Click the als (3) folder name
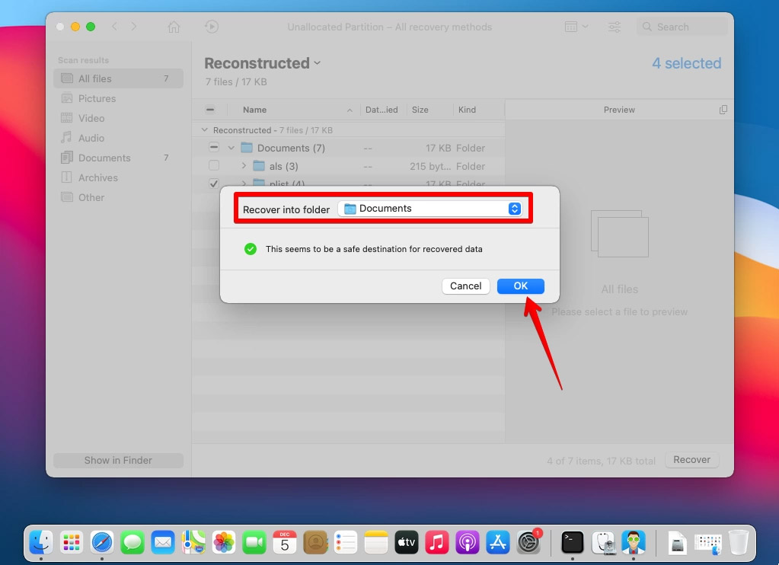 click(284, 166)
